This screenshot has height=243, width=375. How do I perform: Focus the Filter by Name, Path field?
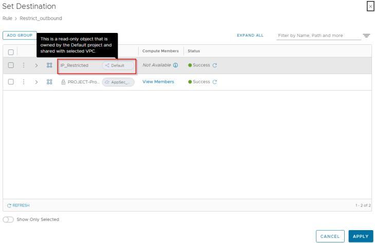pos(318,36)
